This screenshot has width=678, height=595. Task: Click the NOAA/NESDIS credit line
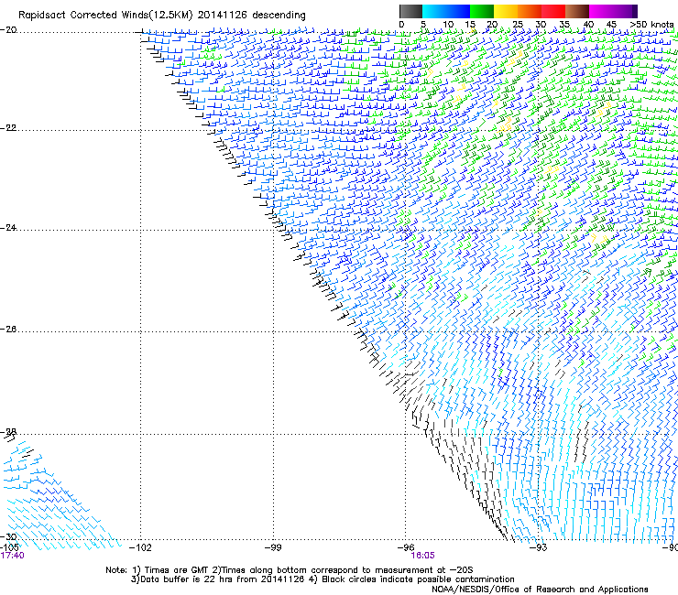coord(540,590)
